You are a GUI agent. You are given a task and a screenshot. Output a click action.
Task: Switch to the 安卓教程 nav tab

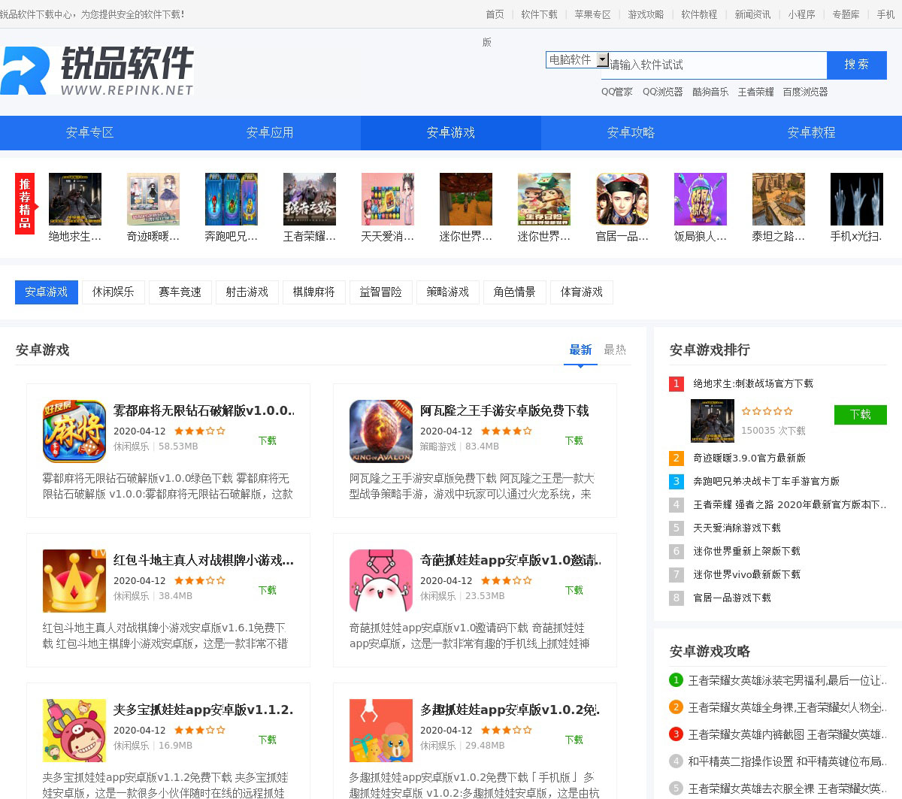pyautogui.click(x=812, y=132)
